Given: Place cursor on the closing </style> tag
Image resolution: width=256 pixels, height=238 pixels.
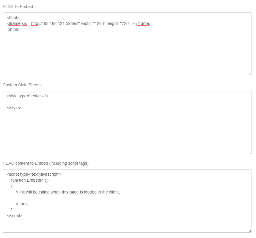Looking at the screenshot, I should 14,108.
